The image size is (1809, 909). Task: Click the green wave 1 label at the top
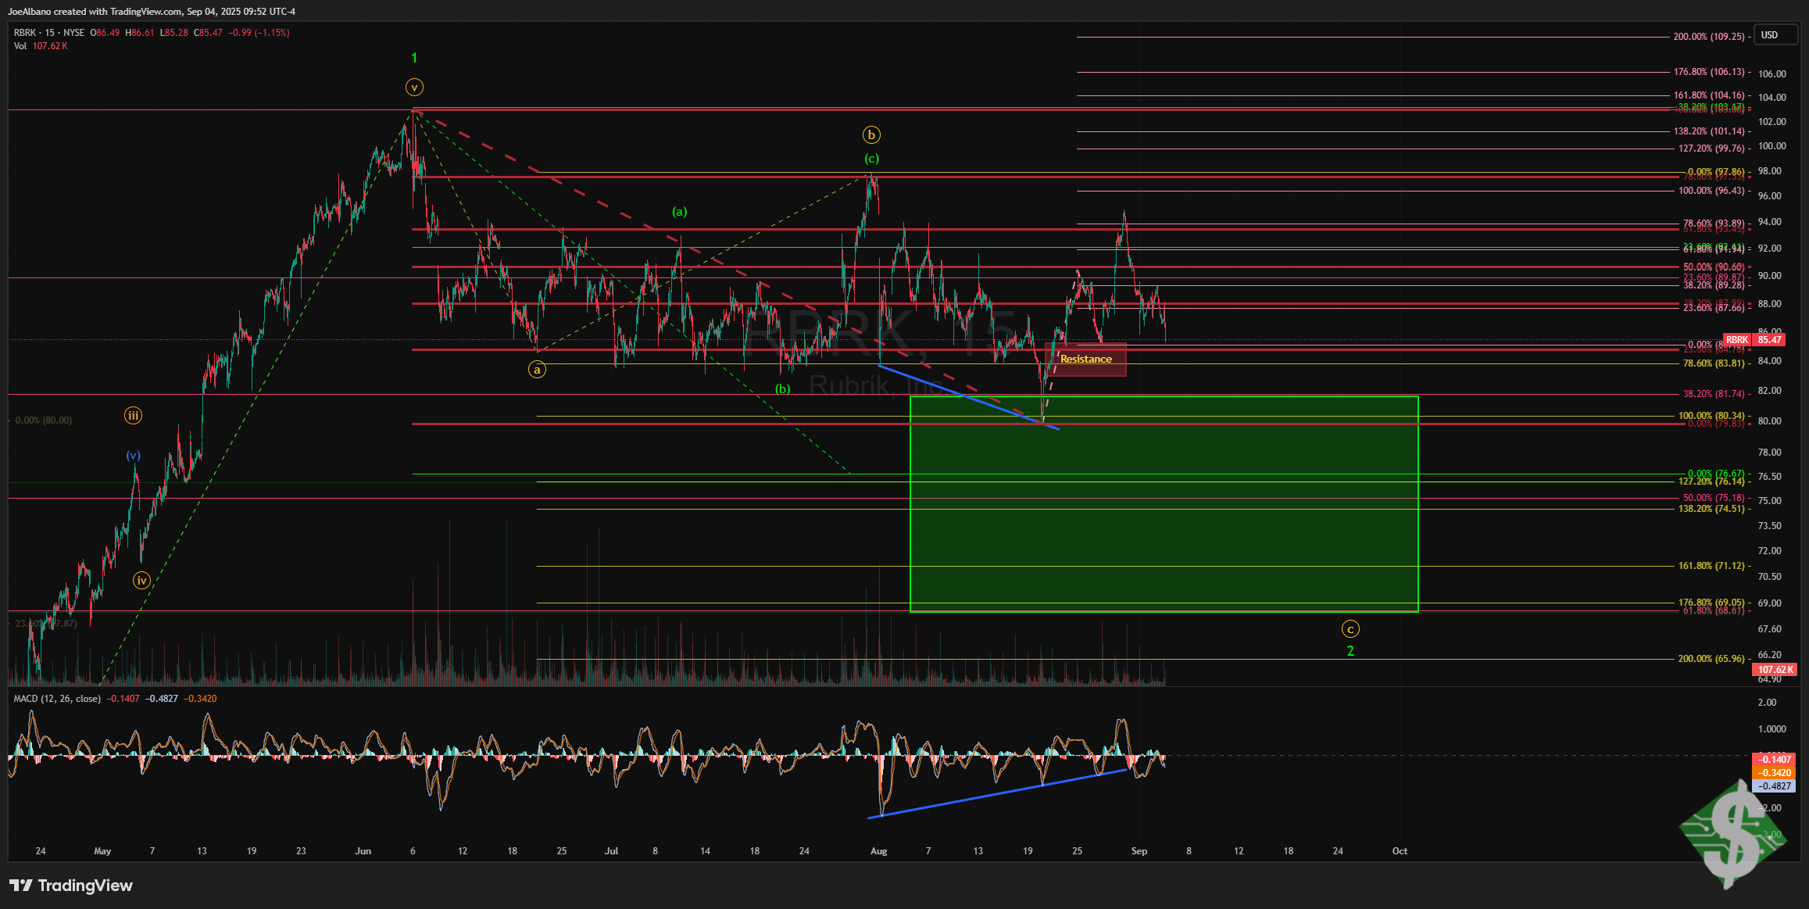[x=414, y=58]
